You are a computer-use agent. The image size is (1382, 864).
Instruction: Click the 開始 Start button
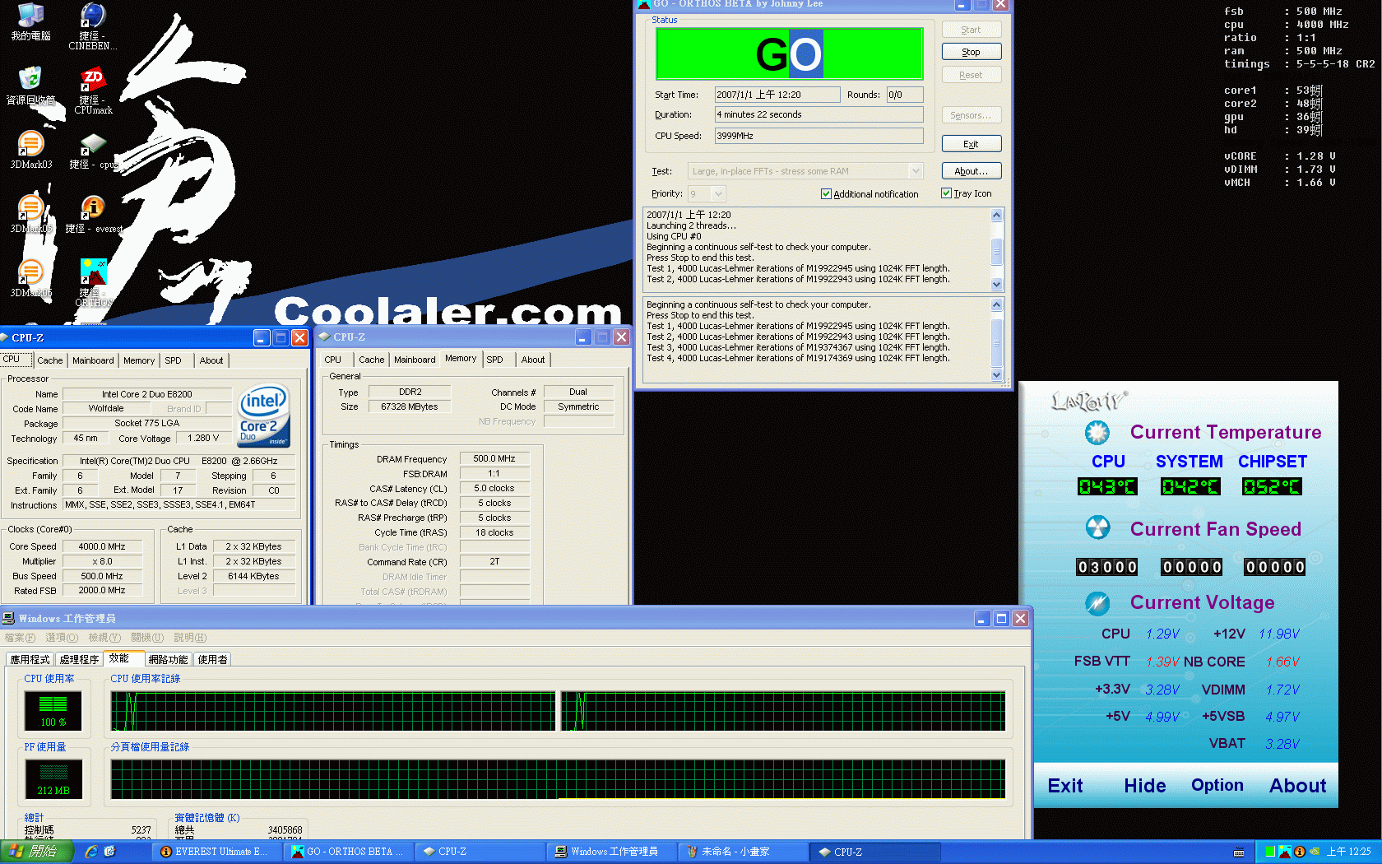tap(36, 852)
